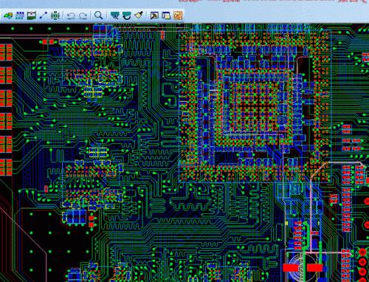
Task: Open the board picture toolbar icon
Action: tap(32, 16)
